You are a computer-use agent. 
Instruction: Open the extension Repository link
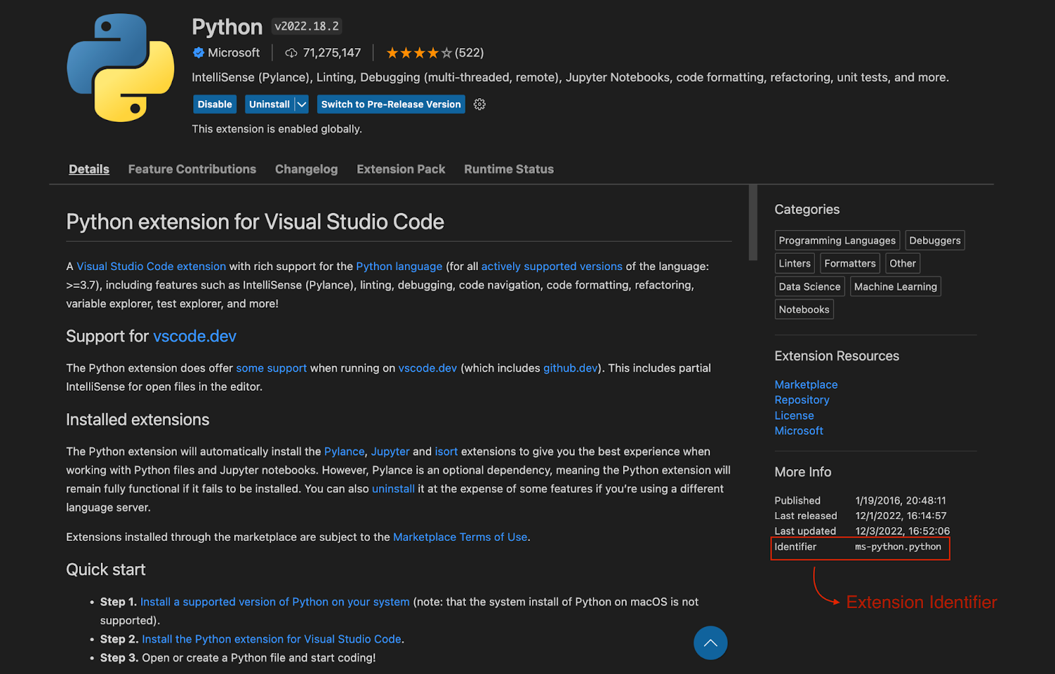pyautogui.click(x=802, y=399)
